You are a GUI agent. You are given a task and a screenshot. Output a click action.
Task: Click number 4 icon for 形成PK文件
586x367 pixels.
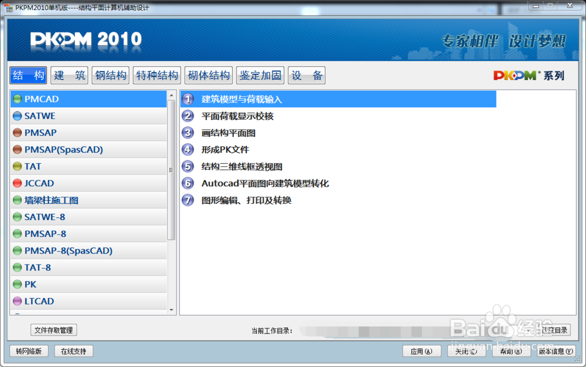coord(188,149)
